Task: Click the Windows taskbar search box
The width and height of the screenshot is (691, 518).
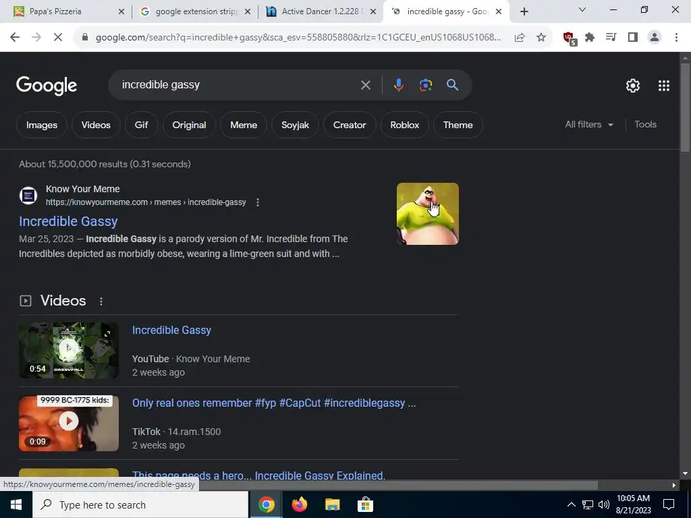Action: pos(140,505)
